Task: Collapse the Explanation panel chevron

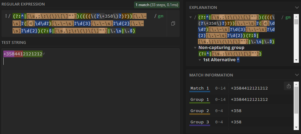Action: [x=296, y=7]
